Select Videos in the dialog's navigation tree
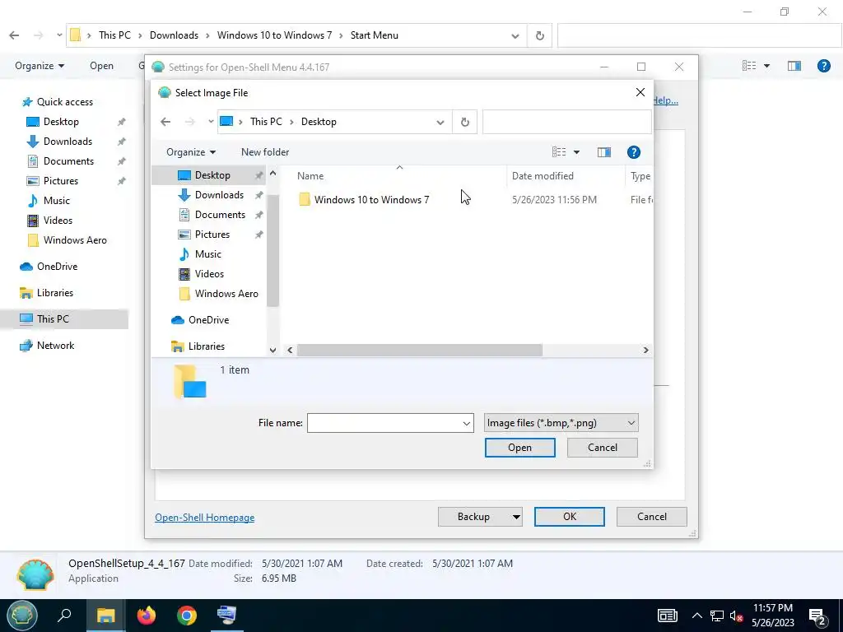Viewport: 843px width, 632px height. click(208, 274)
